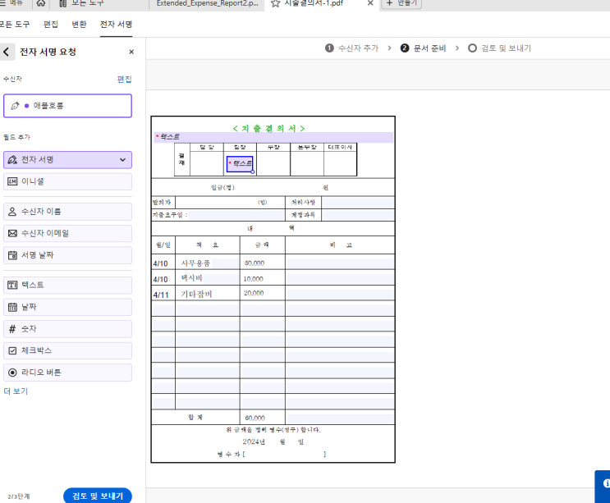
Task: Go to step 1 수신자 추가
Action: (351, 48)
